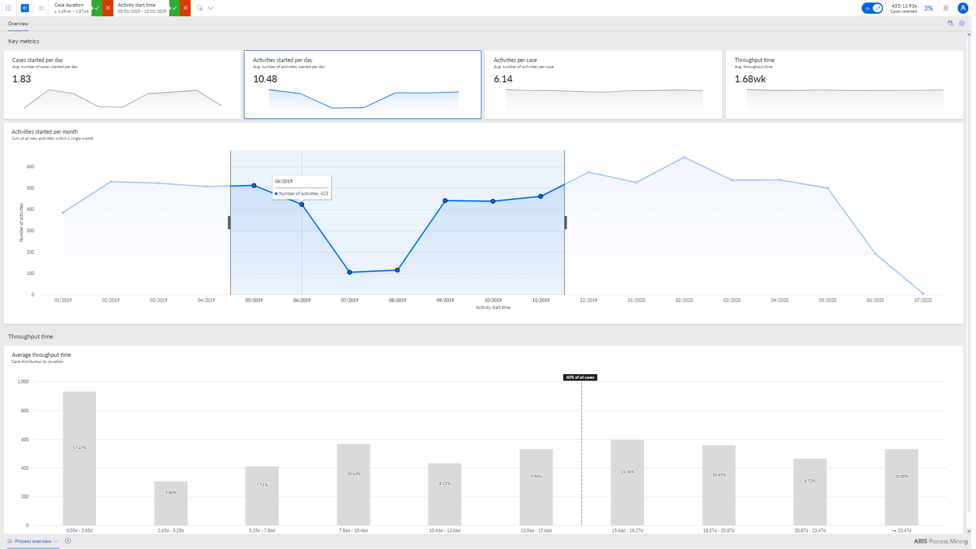Viewport: 976px width, 549px height.
Task: Select the Activities per case card
Action: click(x=603, y=84)
